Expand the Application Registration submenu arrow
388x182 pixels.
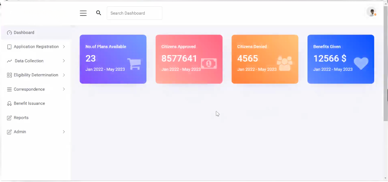point(64,47)
